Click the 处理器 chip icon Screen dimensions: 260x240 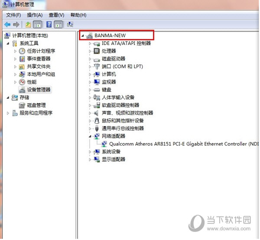coord(97,51)
